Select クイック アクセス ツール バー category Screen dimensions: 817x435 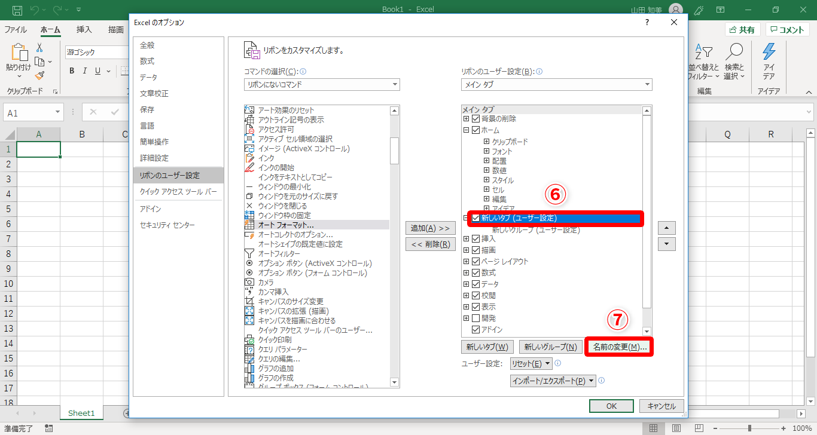178,192
